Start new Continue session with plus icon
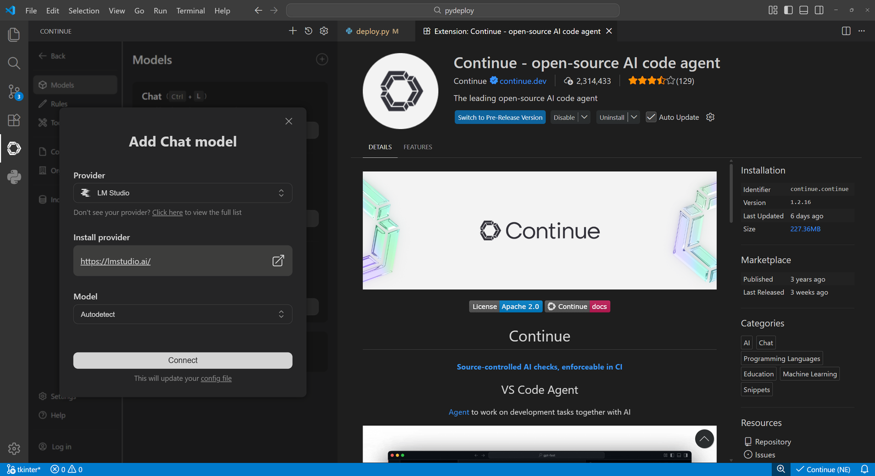 pos(293,31)
